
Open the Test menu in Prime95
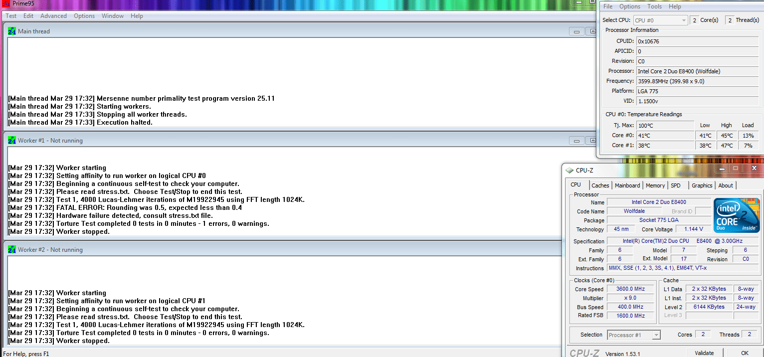pos(11,16)
